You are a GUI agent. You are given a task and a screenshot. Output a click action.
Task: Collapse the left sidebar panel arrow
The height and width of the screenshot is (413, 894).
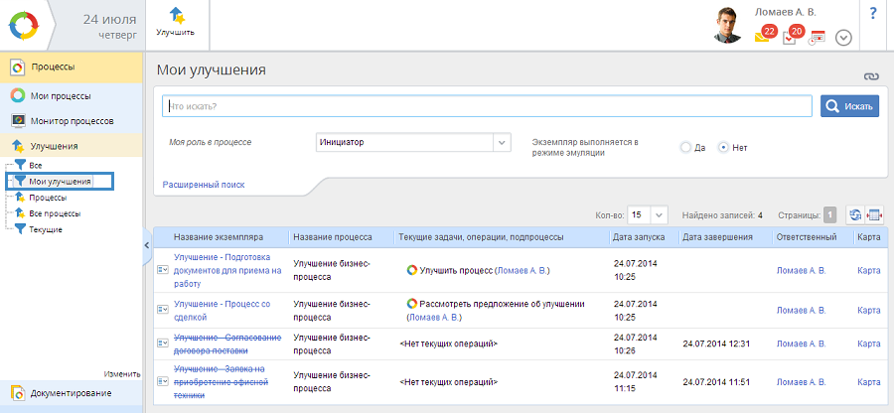pyautogui.click(x=148, y=244)
